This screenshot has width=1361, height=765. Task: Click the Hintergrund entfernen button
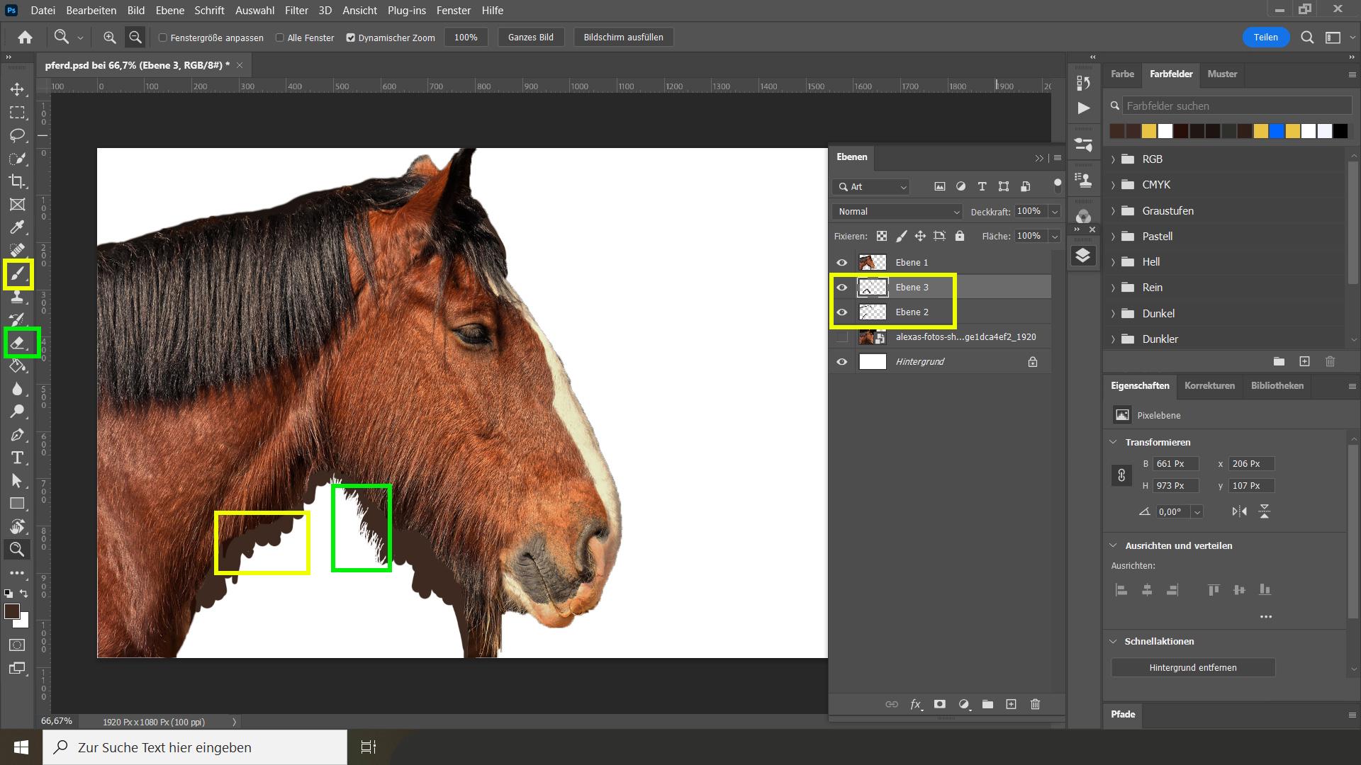coord(1192,668)
